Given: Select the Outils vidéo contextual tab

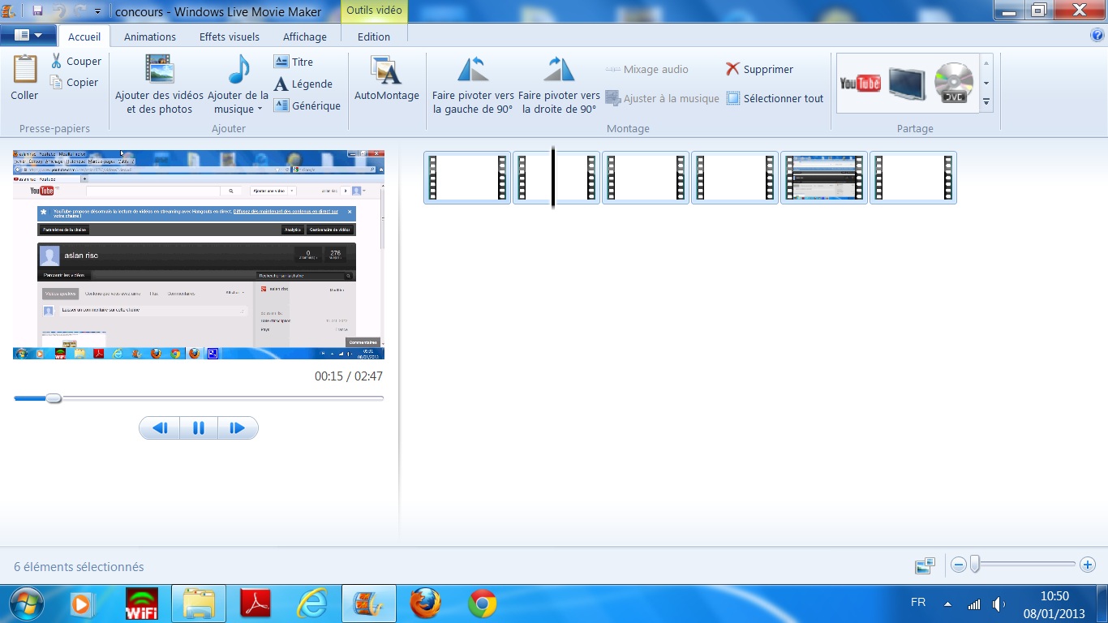Looking at the screenshot, I should pos(374,11).
